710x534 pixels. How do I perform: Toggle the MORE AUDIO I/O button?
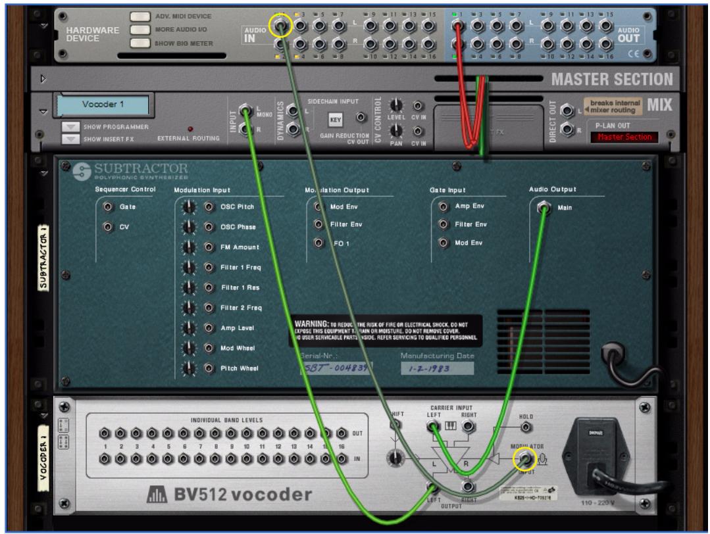click(140, 30)
